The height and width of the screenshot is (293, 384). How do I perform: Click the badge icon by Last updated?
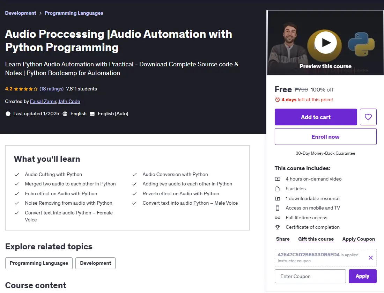point(8,113)
